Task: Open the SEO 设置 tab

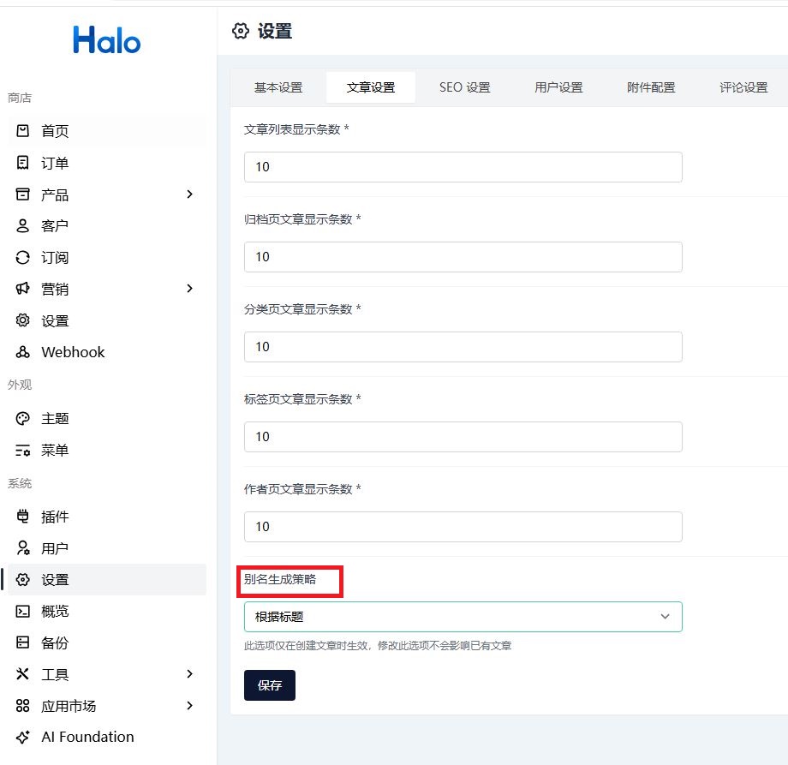Action: [465, 88]
